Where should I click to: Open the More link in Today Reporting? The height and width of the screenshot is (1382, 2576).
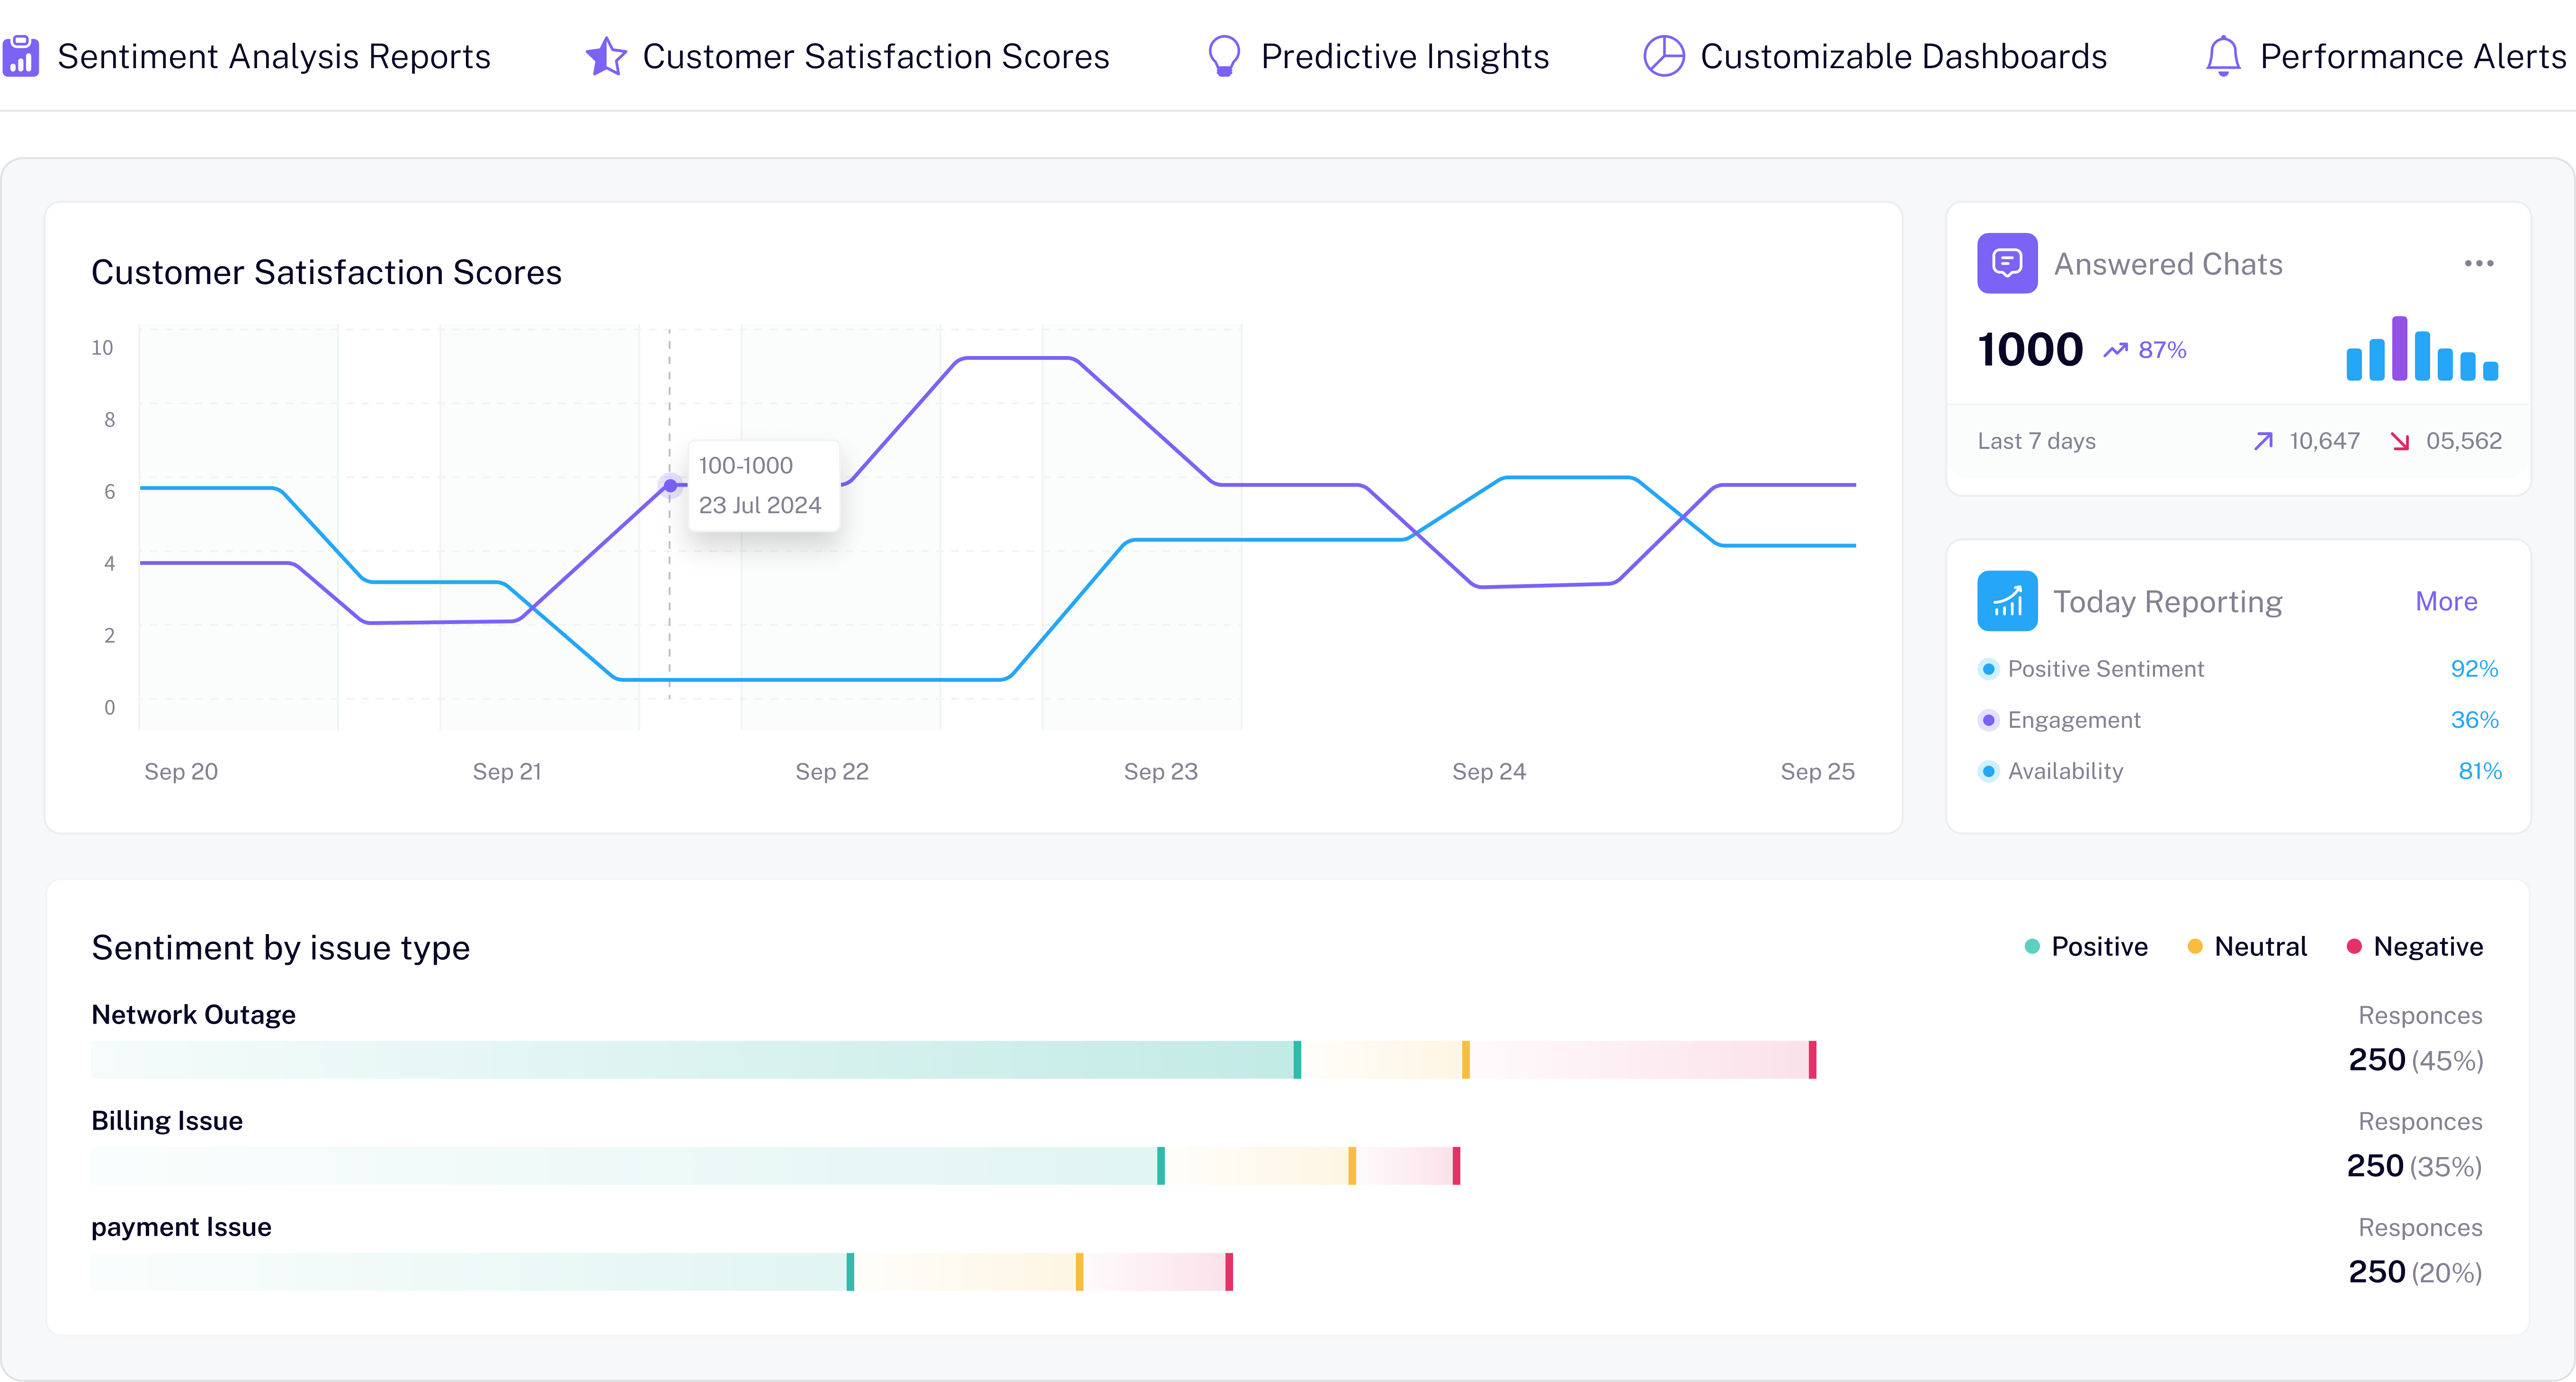coord(2446,601)
